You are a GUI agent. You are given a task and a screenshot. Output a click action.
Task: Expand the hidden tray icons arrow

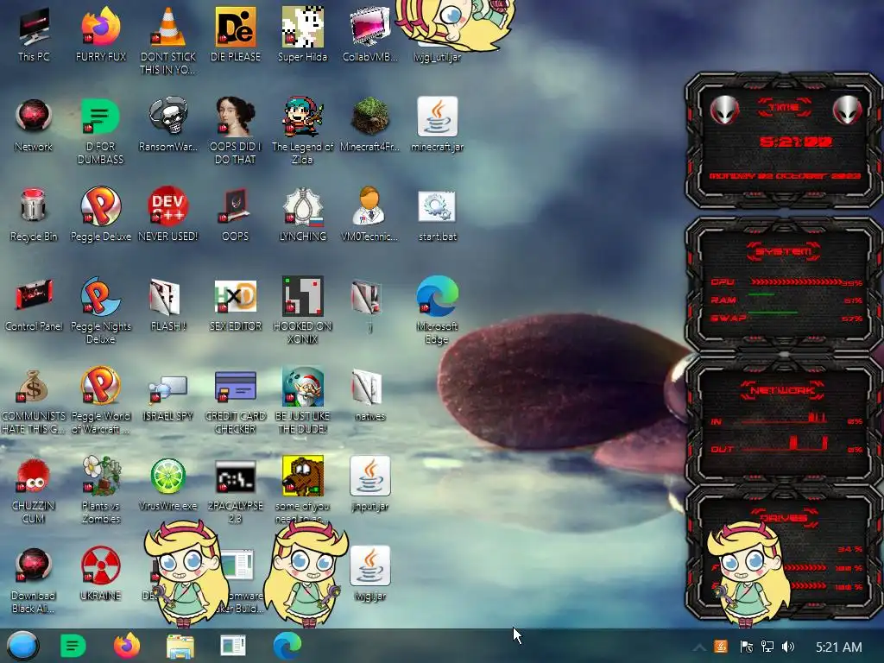[x=699, y=647]
